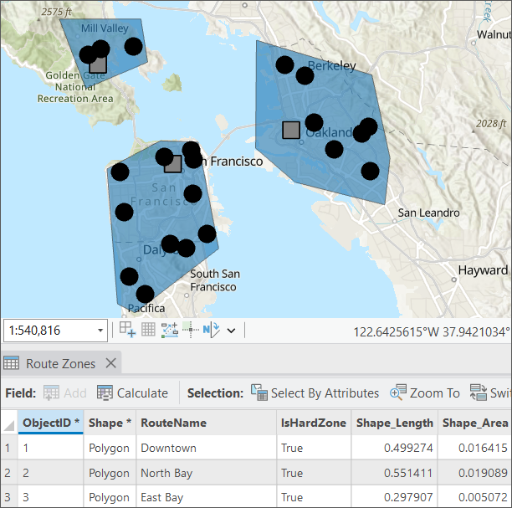The image size is (512, 508).
Task: Open Select By Attributes
Action: (x=315, y=393)
